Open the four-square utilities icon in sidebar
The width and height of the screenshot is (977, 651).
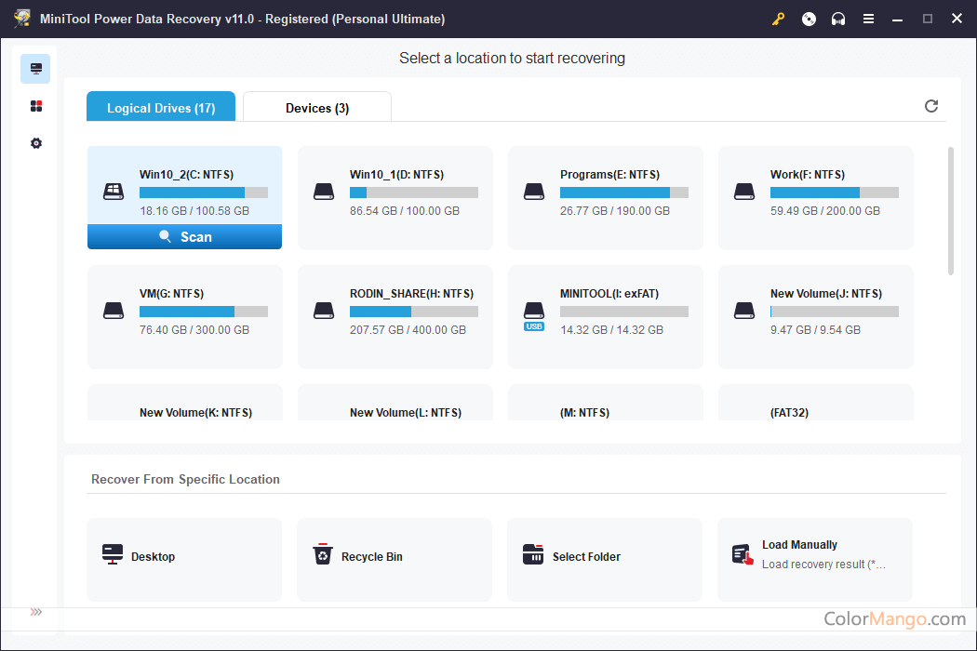click(36, 106)
